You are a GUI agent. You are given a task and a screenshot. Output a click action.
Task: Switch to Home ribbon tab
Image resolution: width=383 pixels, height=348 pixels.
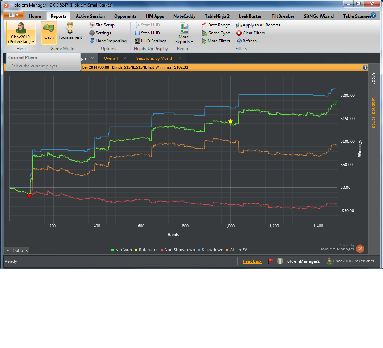click(35, 16)
